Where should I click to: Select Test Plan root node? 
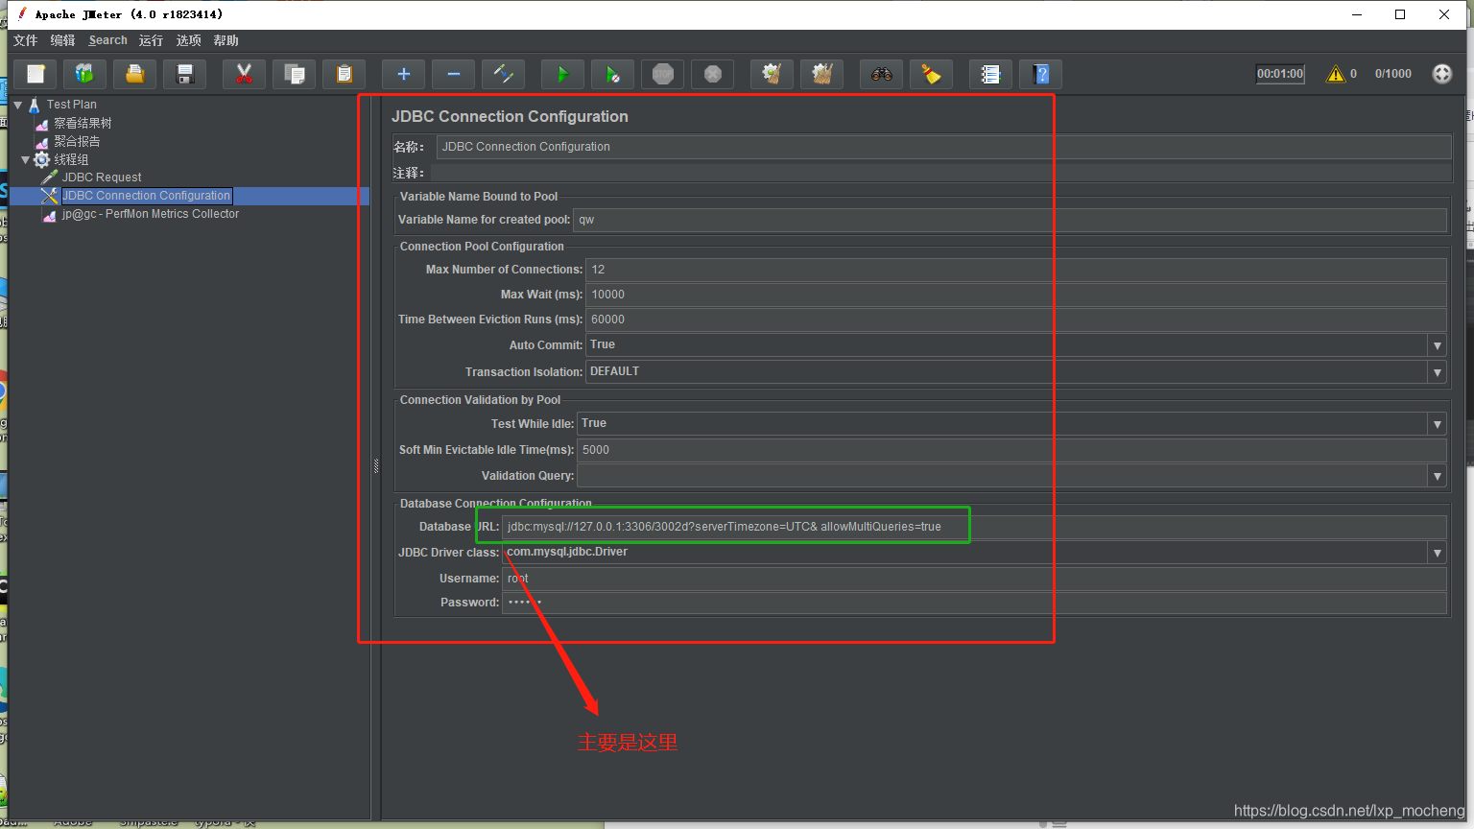point(72,105)
